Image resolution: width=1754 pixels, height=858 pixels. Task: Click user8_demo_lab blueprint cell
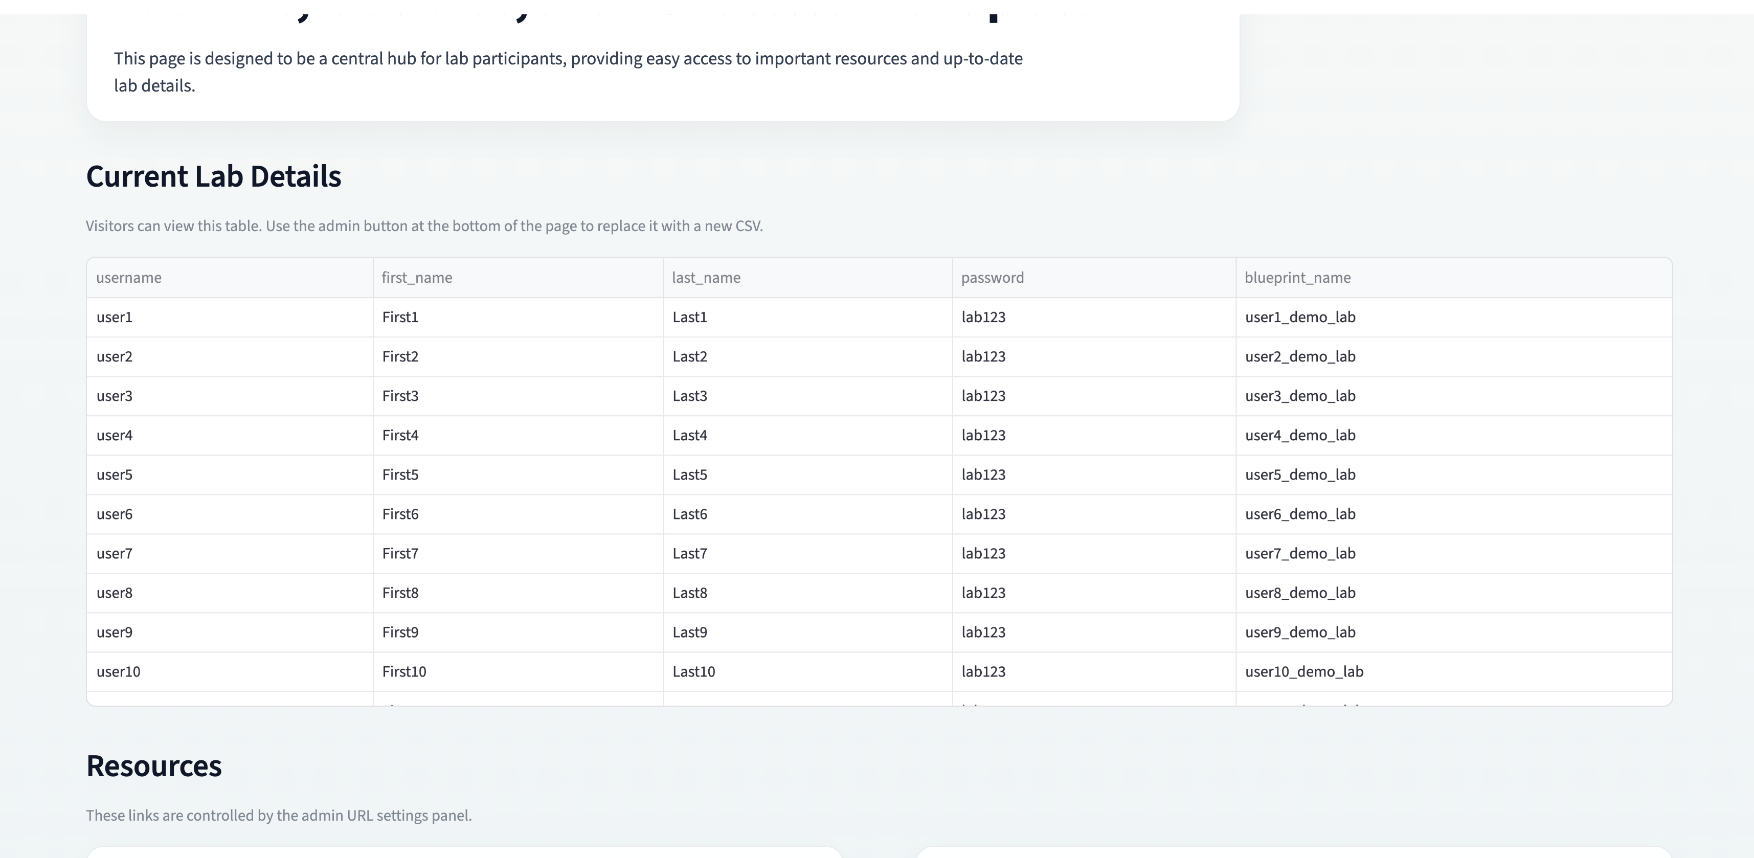pos(1454,594)
